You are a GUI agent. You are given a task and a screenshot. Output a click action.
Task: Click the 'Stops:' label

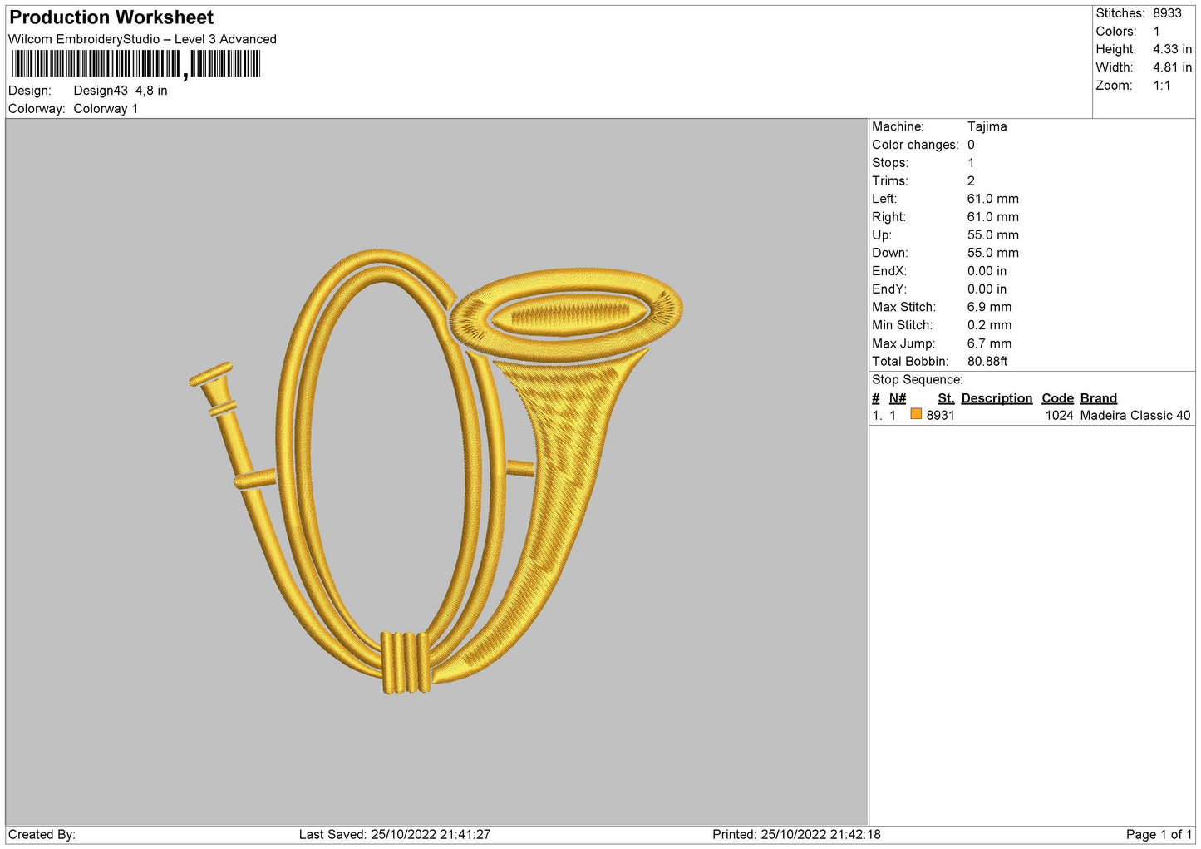tap(890, 163)
